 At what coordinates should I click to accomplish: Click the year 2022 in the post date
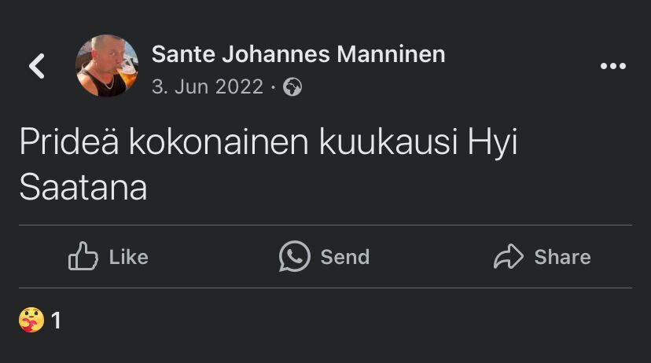239,87
